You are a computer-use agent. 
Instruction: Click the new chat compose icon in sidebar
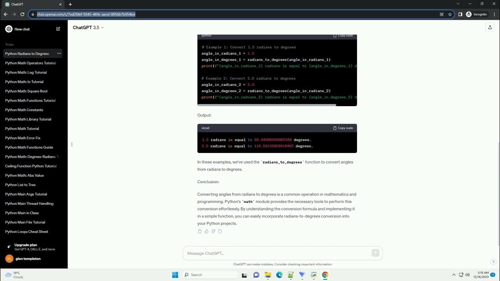58,29
